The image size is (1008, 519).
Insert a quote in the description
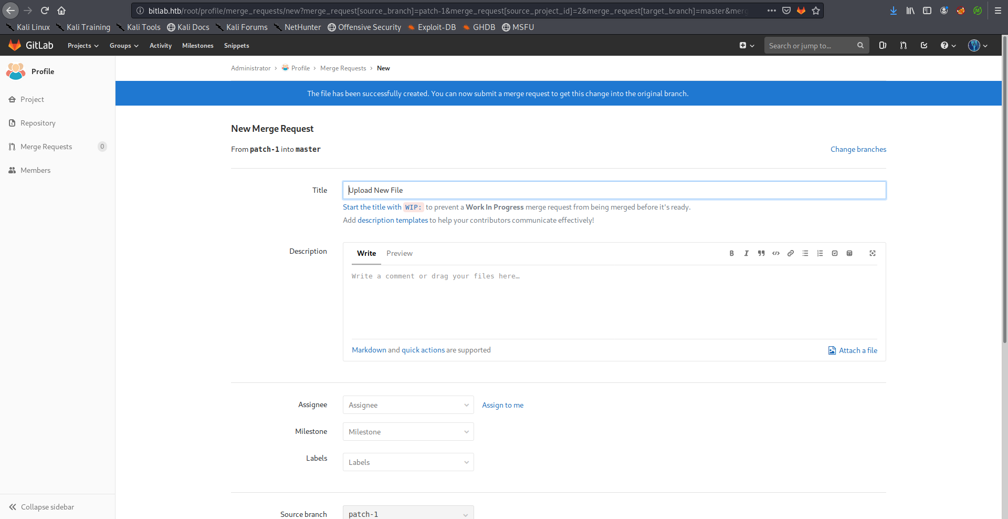pyautogui.click(x=761, y=253)
